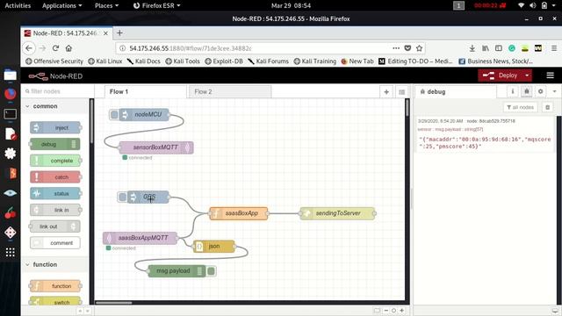Select the comment node in palette
This screenshot has height=316, width=562.
[x=55, y=243]
